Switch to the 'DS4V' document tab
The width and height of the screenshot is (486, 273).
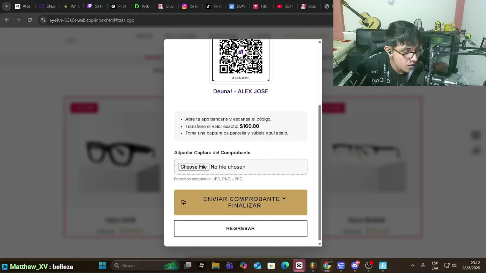coord(238,6)
